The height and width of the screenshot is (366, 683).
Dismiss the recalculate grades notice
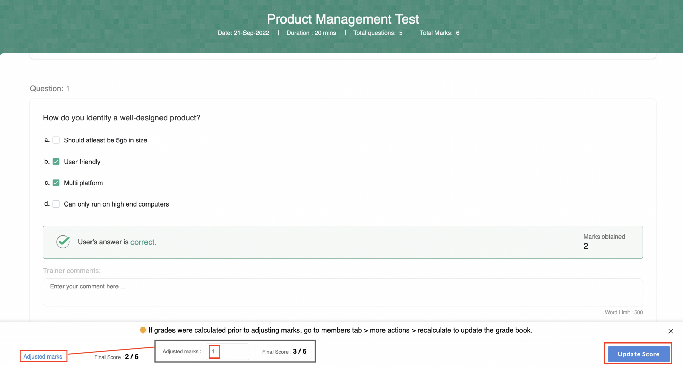click(670, 331)
